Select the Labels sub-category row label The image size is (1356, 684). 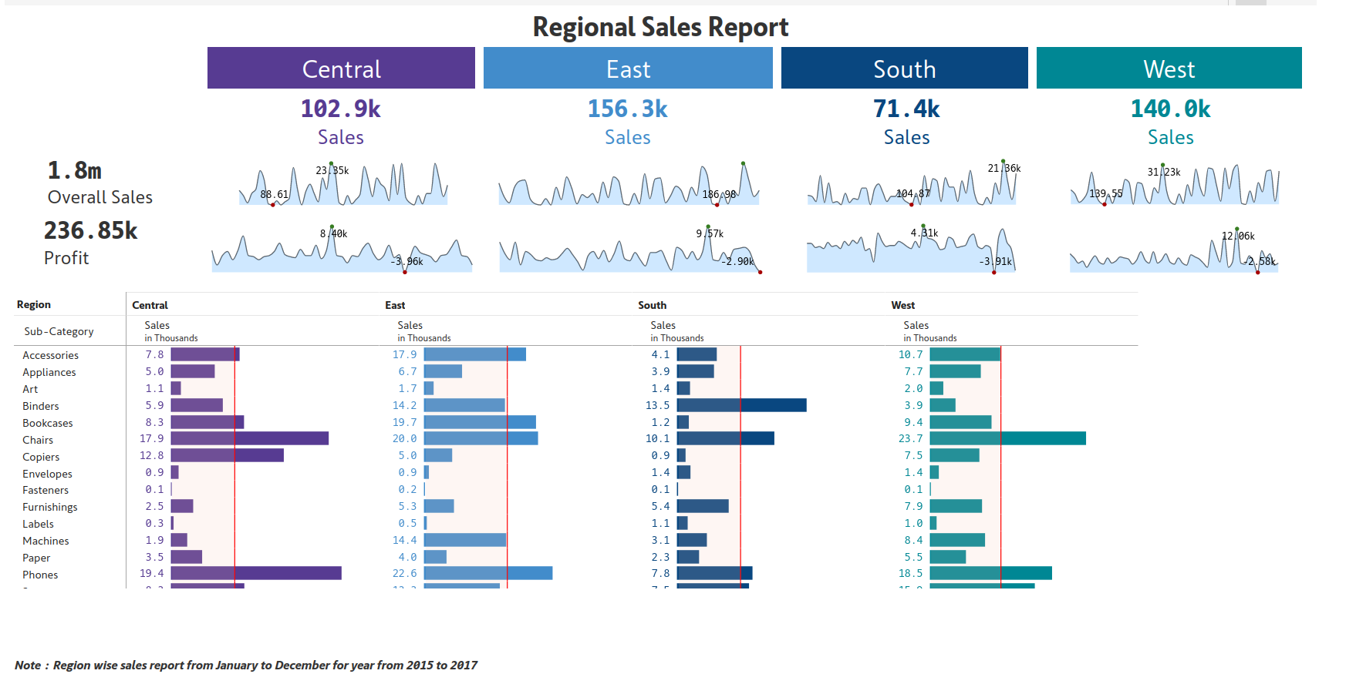coord(38,524)
